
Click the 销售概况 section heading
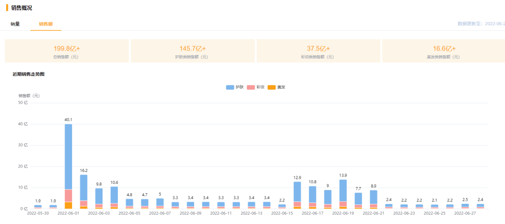click(x=22, y=8)
